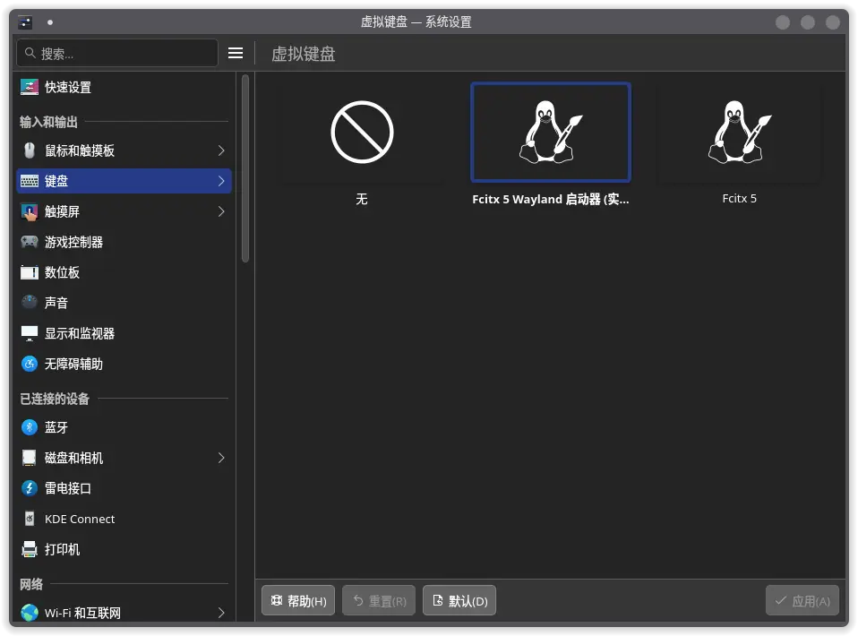Open the 游戏控制器 gamepad icon
This screenshot has height=636, width=858.
[30, 242]
